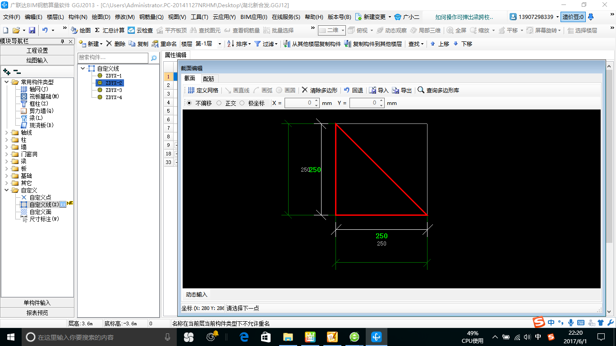Click 定义网格 define grid tool
This screenshot has height=346, width=616.
click(x=203, y=90)
